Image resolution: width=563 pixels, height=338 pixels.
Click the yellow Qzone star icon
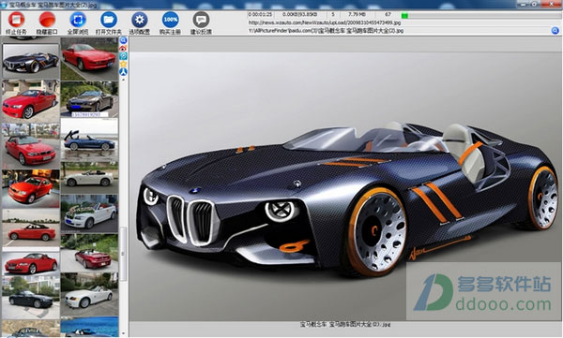click(x=123, y=64)
